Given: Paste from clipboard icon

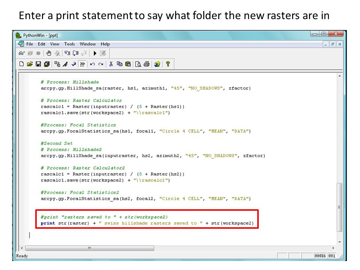Looking at the screenshot, I should [128, 64].
